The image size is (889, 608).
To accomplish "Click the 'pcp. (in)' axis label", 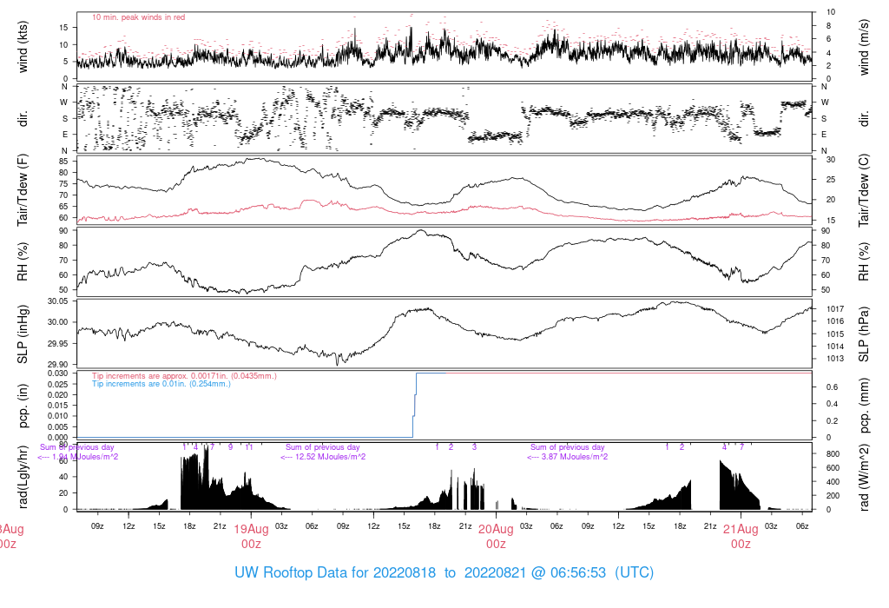I will pos(23,406).
